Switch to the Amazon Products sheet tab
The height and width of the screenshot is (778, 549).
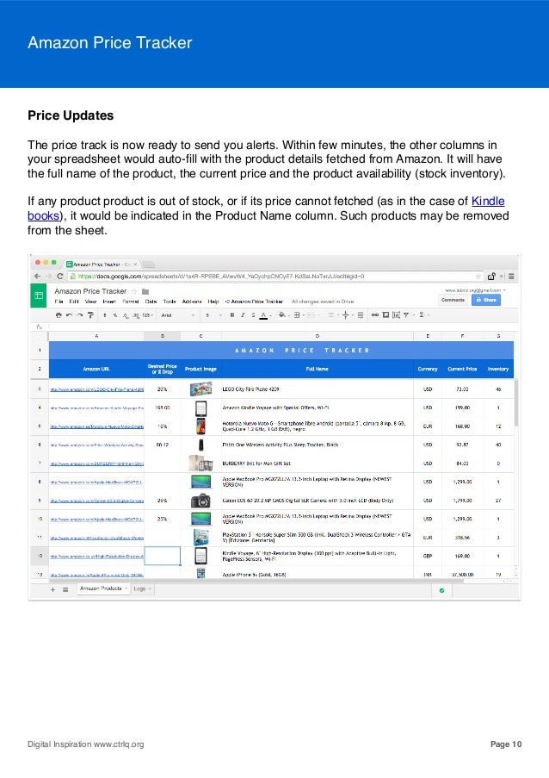point(103,588)
